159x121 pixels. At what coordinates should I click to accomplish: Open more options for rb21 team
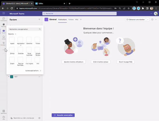39,77
